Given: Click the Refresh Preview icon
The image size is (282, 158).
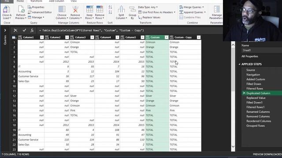Looking at the screenshot, I should [21, 9].
